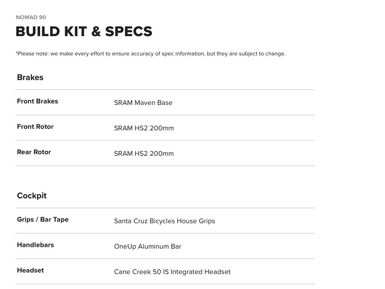
Task: Select the Brakes section heading
Action: click(x=30, y=78)
